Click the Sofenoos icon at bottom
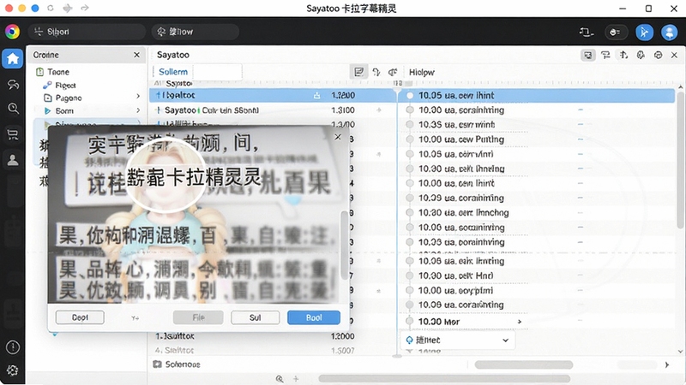This screenshot has width=686, height=385. [x=157, y=364]
